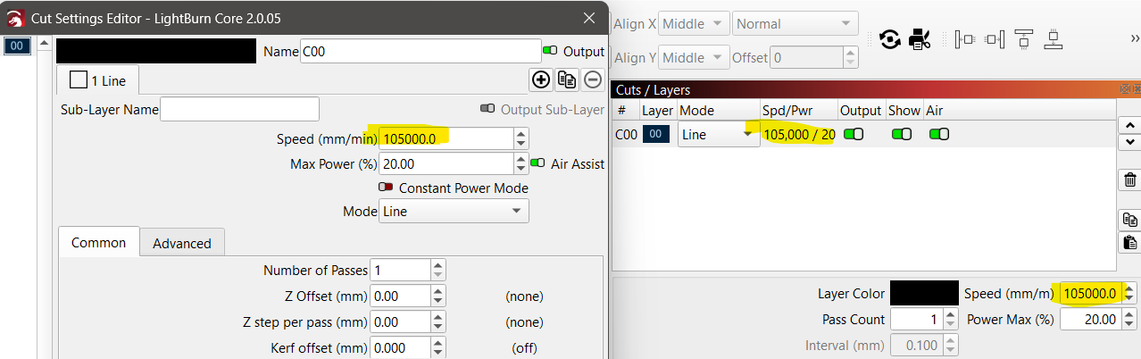The image size is (1141, 359).
Task: Open the Mode dropdown in Cut Settings
Action: (454, 212)
